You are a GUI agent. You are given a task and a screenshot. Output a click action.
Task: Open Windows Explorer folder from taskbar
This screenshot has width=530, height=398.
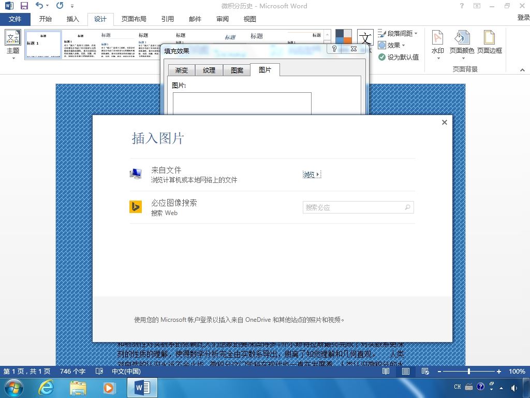point(78,388)
